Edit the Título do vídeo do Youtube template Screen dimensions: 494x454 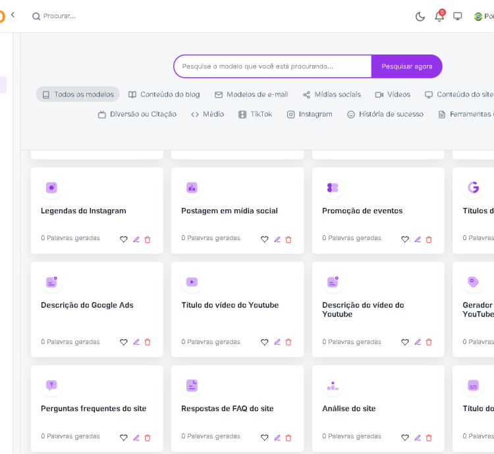point(277,342)
